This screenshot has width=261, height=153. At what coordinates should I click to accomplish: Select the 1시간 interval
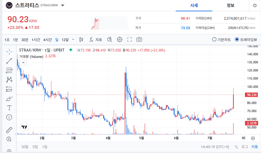point(36,40)
